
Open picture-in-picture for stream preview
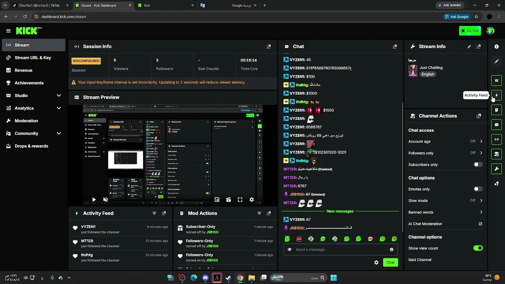click(x=217, y=200)
